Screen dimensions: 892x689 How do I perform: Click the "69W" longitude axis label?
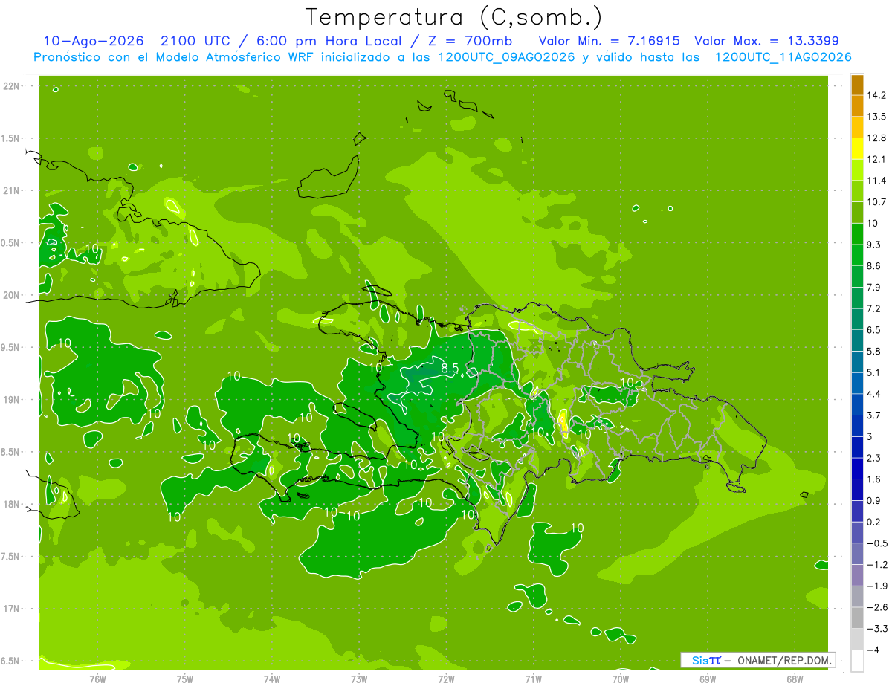[x=708, y=679]
